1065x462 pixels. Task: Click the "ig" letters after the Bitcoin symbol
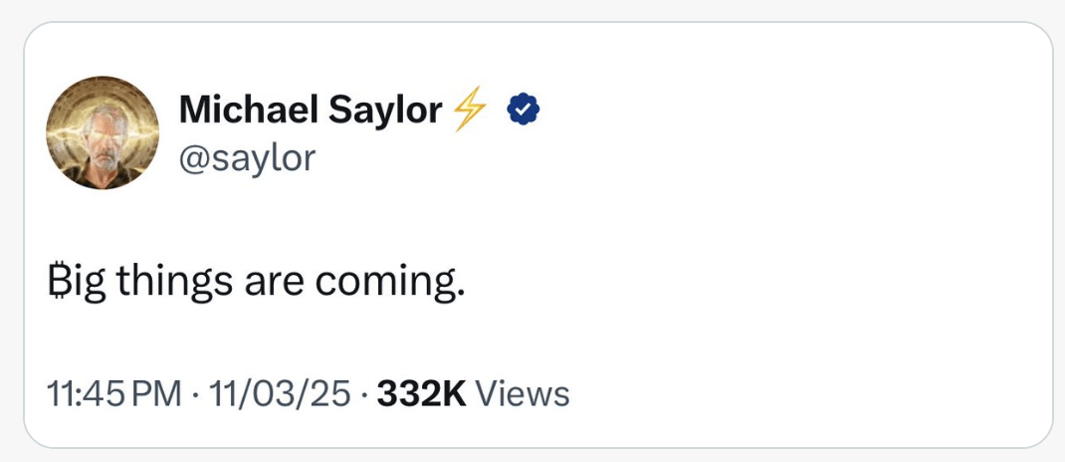click(90, 286)
